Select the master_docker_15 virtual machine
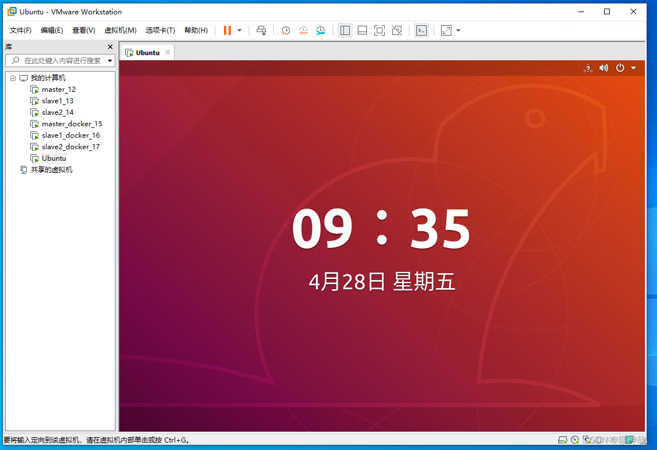Screen dimensions: 657x450 point(72,124)
